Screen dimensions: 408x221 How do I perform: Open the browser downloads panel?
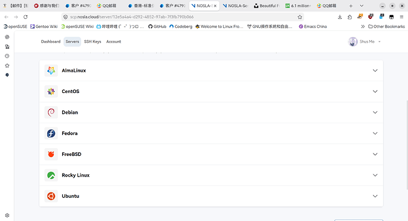point(340,17)
